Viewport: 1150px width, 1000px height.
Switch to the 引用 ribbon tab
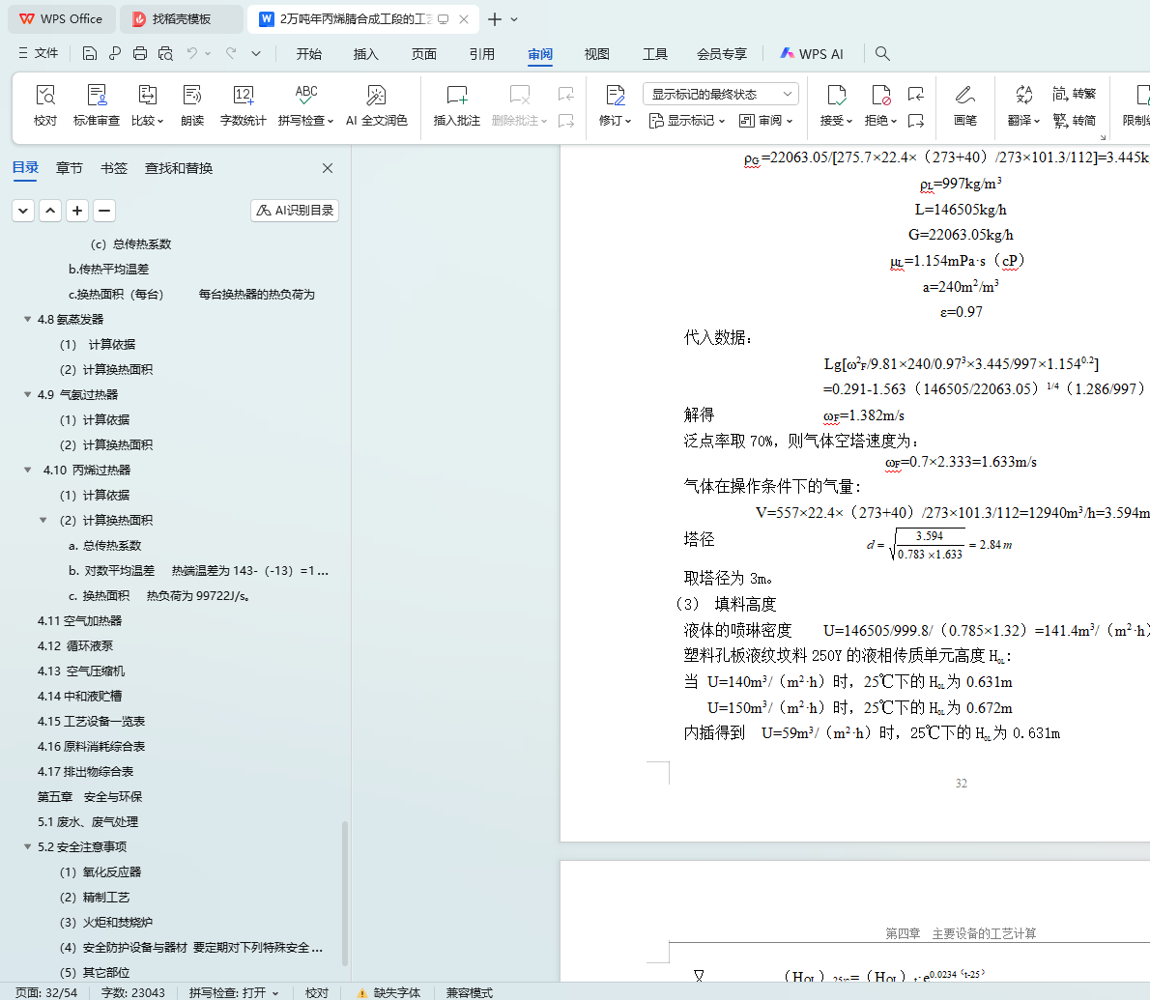(x=482, y=54)
